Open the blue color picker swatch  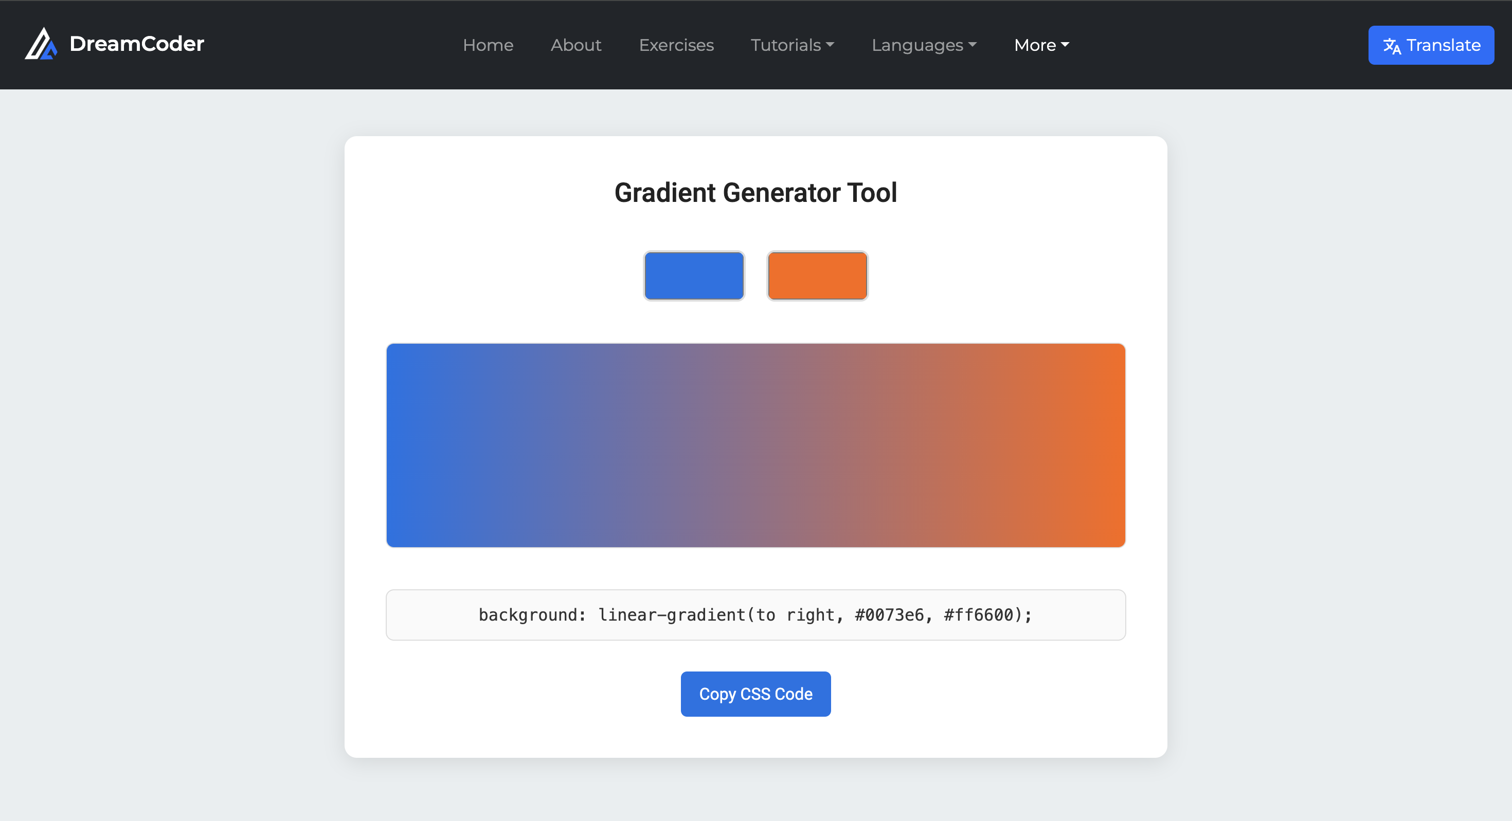(x=694, y=275)
